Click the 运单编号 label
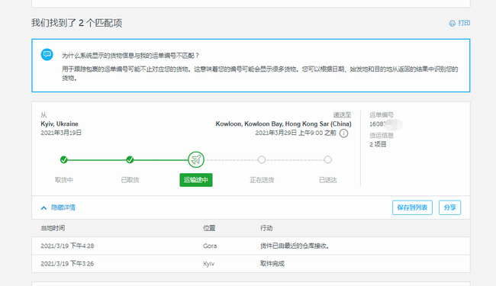Viewport: 496px width, 286px height. point(382,115)
